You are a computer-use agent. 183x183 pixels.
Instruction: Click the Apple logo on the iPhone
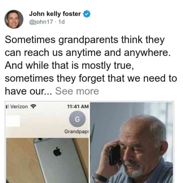pos(57,152)
